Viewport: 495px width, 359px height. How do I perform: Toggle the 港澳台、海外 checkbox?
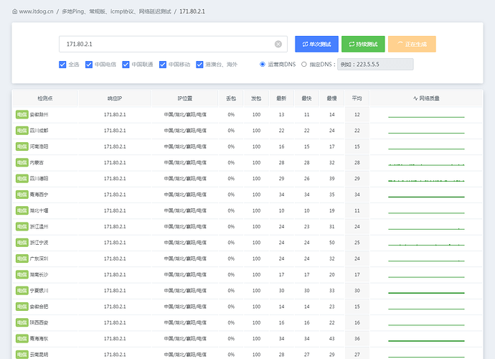pyautogui.click(x=199, y=65)
